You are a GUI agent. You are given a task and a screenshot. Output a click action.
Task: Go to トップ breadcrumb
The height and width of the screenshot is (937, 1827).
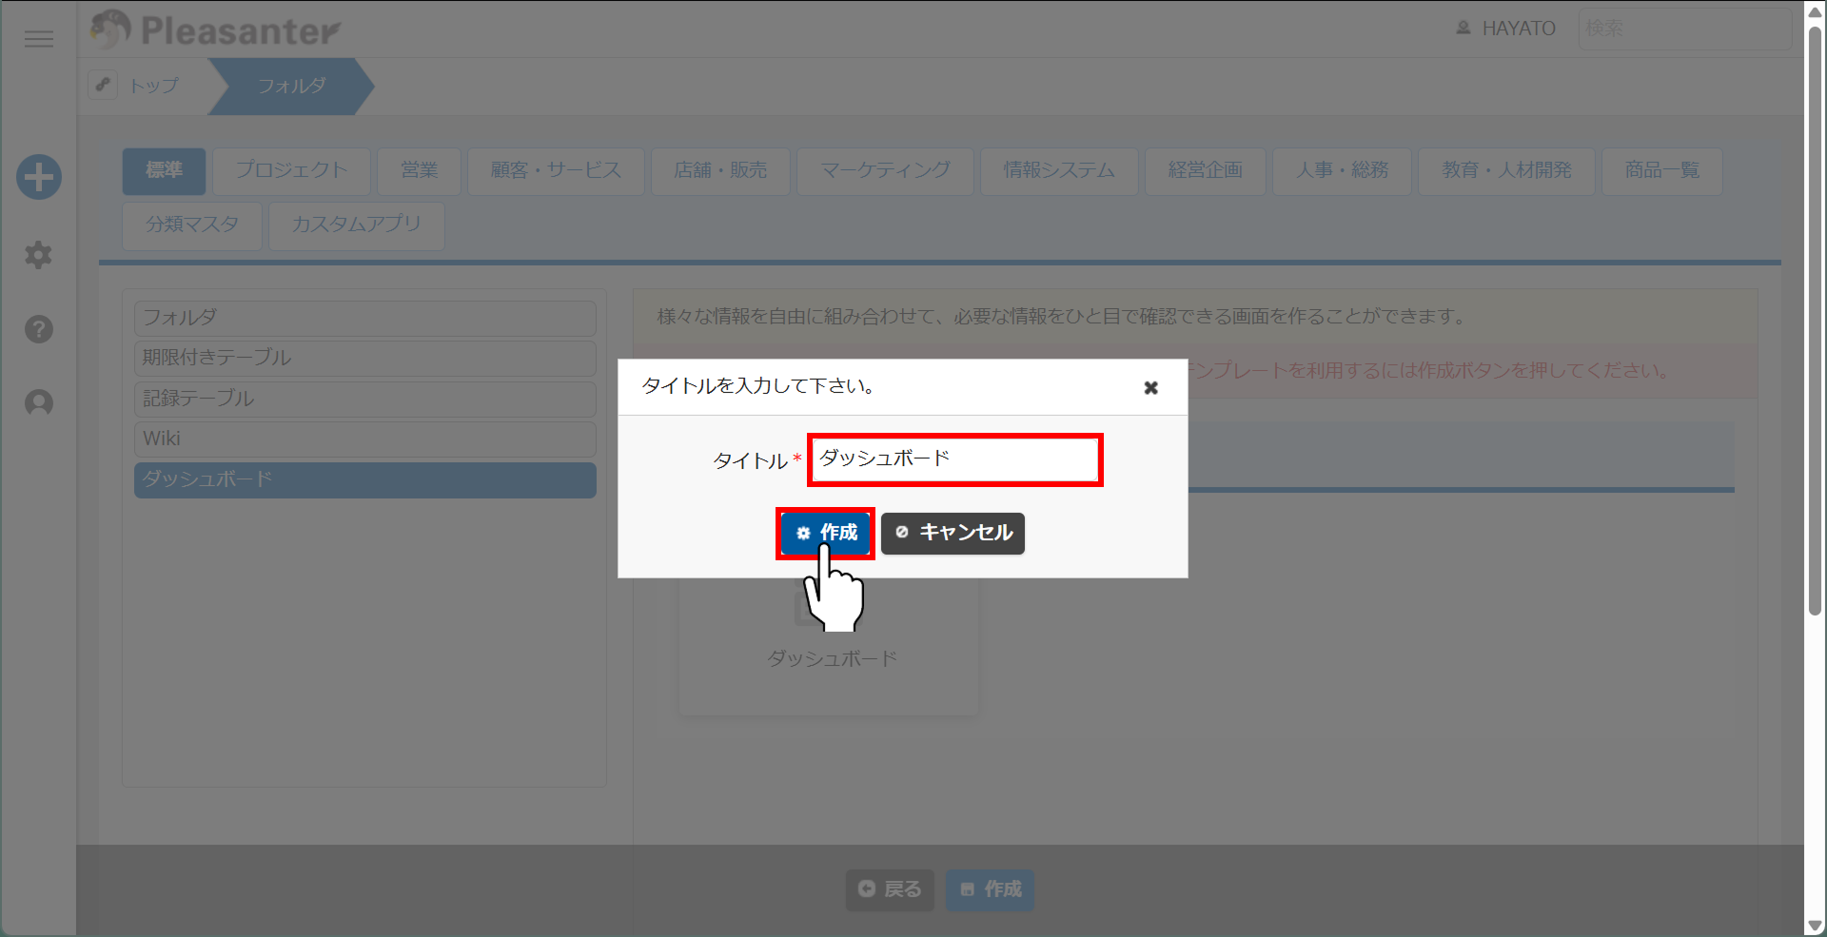pos(154,86)
